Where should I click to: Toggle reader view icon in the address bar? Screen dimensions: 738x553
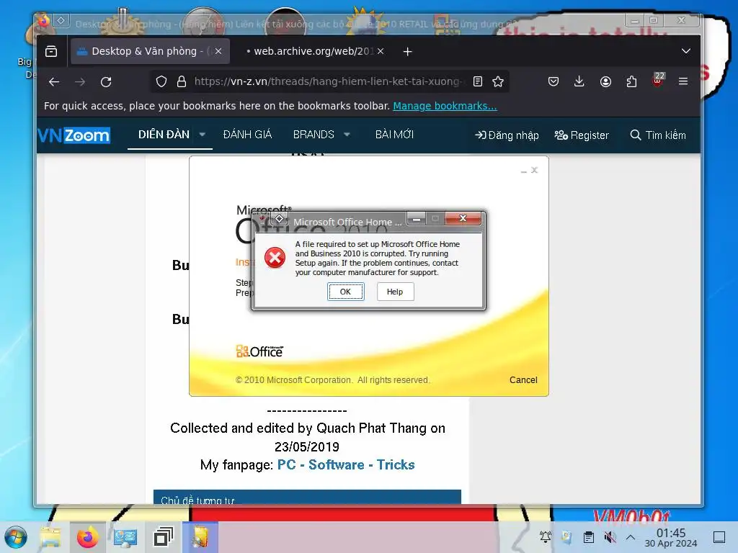click(478, 82)
